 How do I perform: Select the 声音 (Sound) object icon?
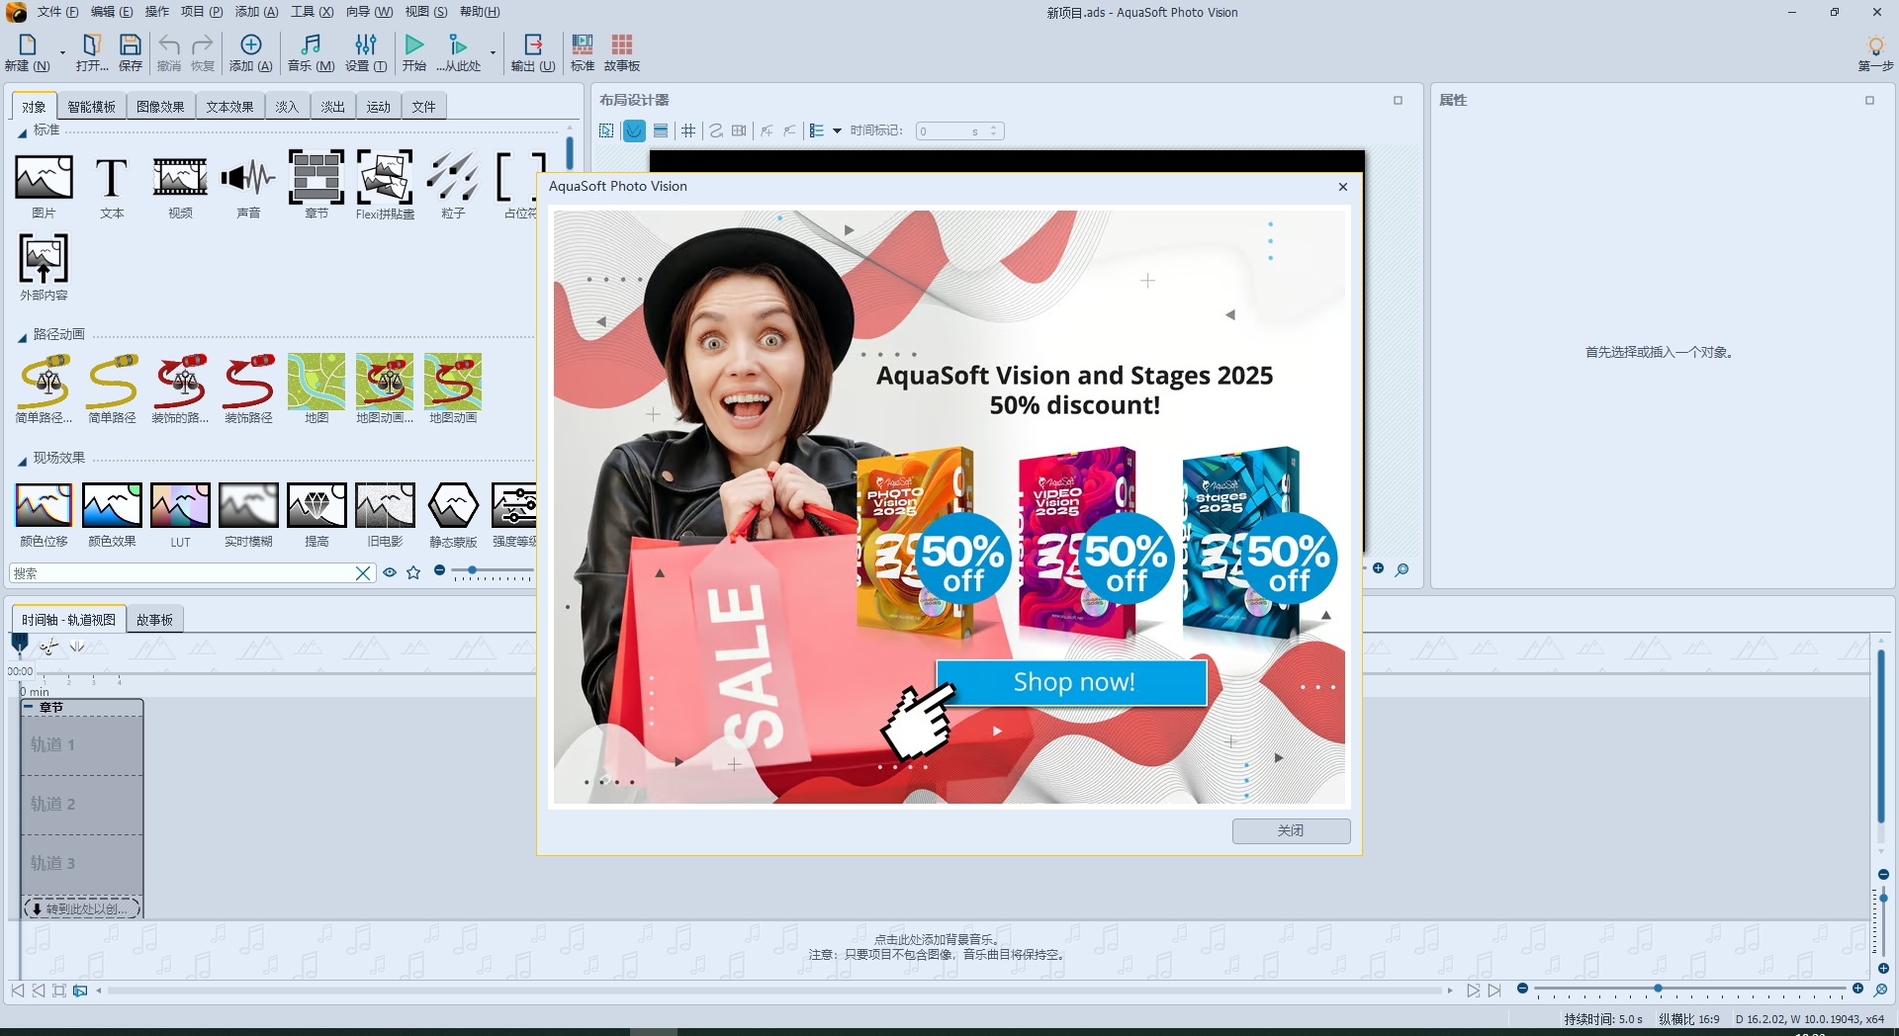click(248, 178)
